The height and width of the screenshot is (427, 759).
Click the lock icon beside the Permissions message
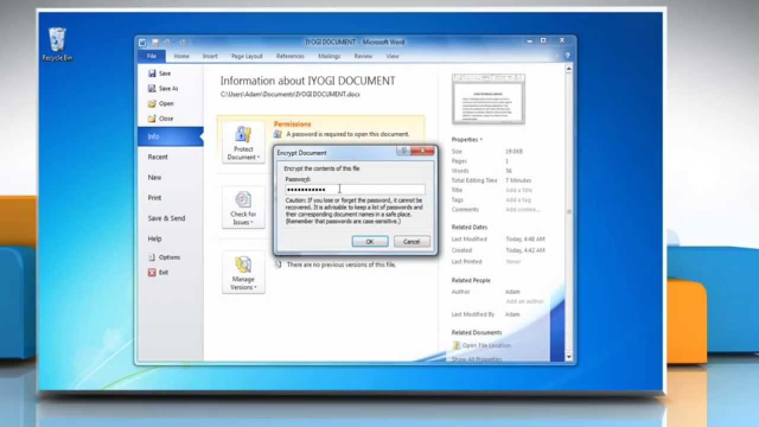pyautogui.click(x=278, y=135)
